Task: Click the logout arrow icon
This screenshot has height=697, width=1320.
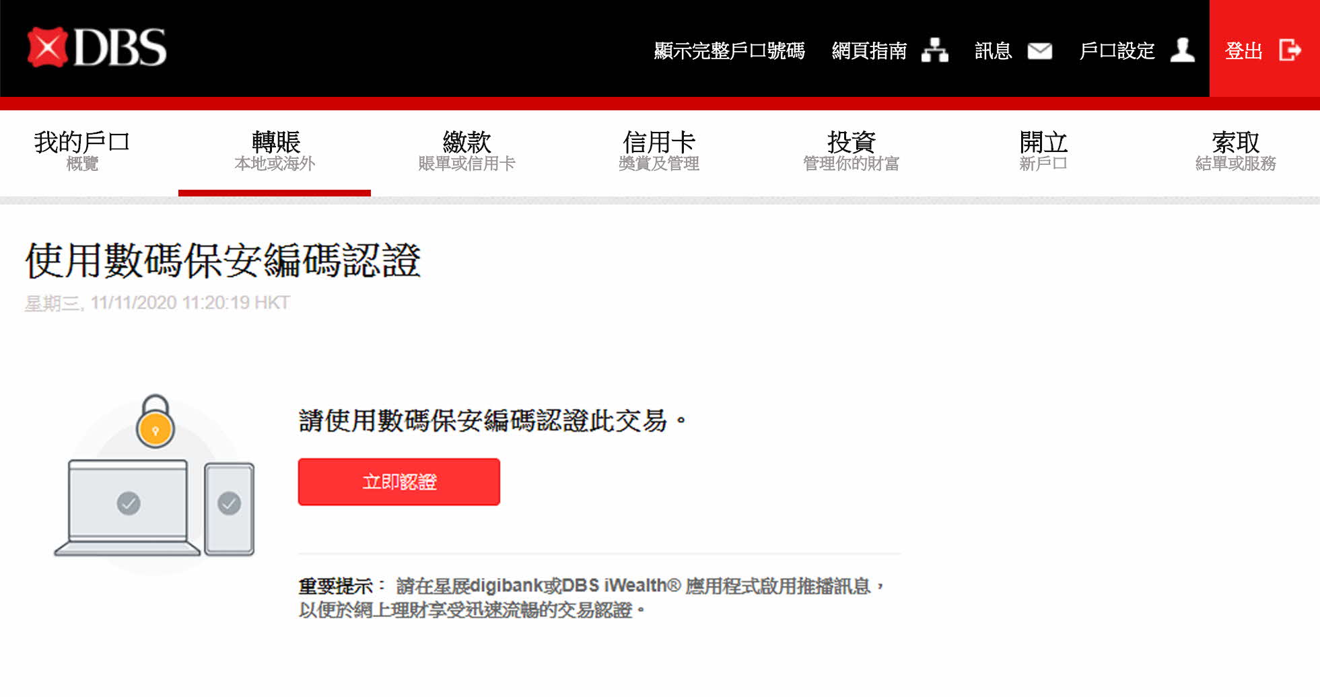Action: pos(1290,50)
